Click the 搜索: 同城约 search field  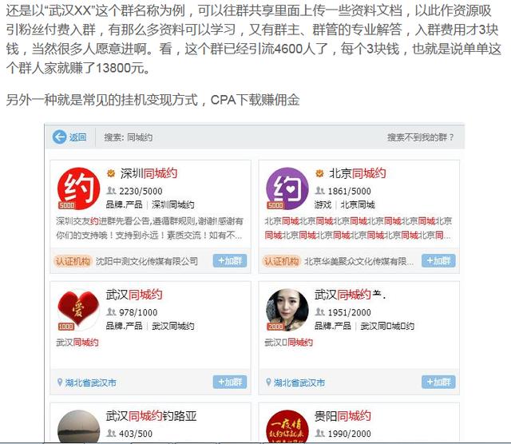(128, 137)
